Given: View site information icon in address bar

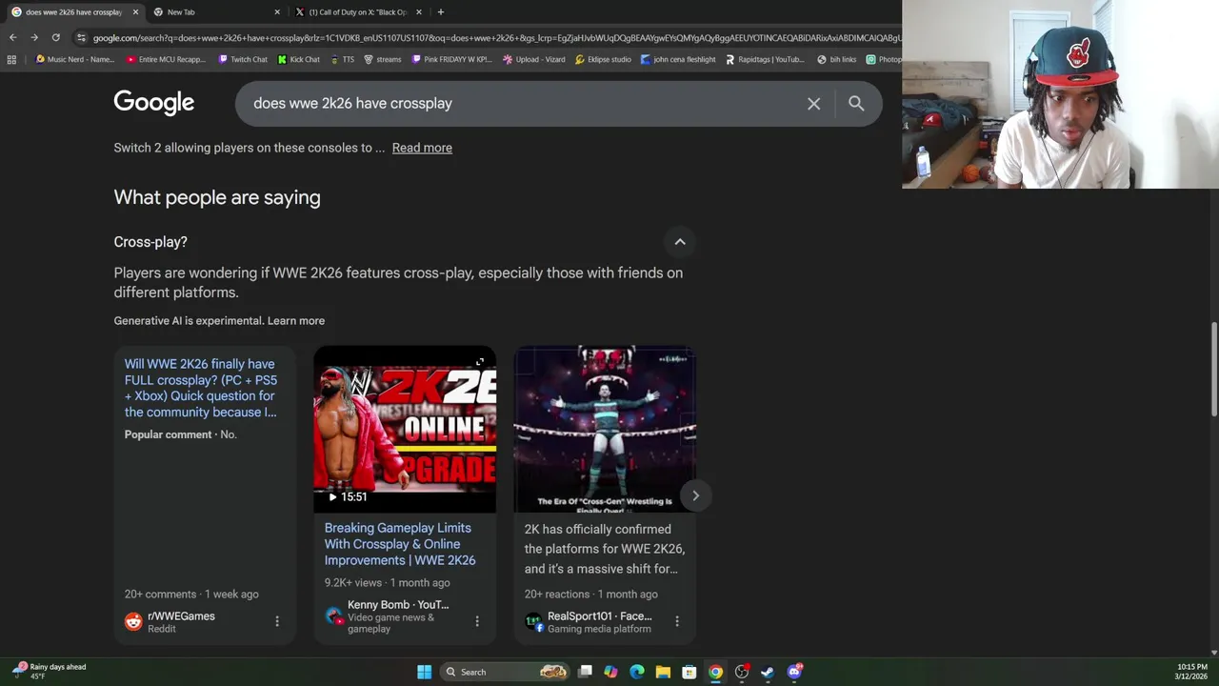Looking at the screenshot, I should click(81, 37).
